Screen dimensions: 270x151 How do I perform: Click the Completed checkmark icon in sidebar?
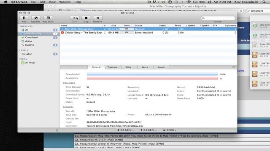[22, 37]
